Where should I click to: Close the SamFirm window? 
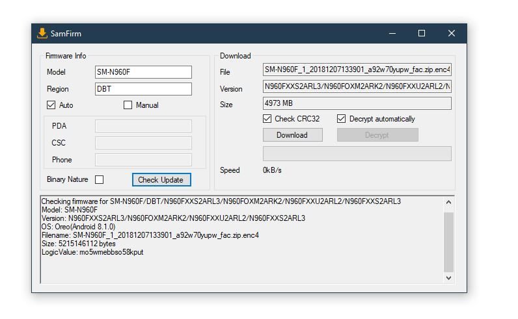tap(451, 33)
